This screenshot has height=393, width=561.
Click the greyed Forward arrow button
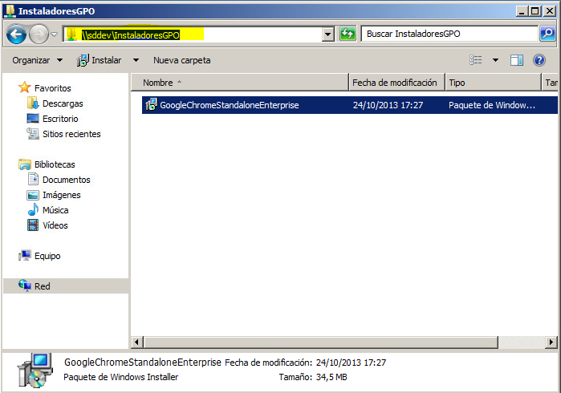tap(39, 34)
